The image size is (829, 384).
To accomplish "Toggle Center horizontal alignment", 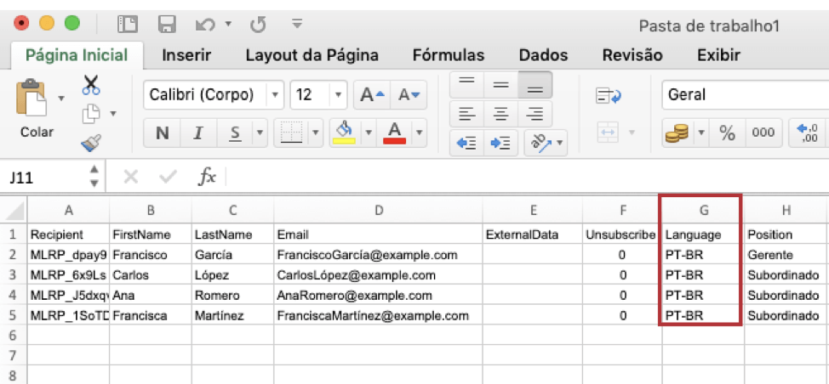I will [500, 113].
